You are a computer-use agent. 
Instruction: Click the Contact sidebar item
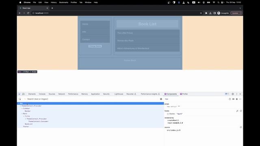pos(95,39)
